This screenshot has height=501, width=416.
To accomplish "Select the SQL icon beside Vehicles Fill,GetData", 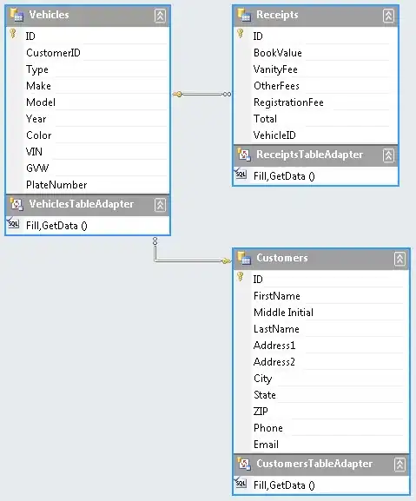I will [13, 223].
